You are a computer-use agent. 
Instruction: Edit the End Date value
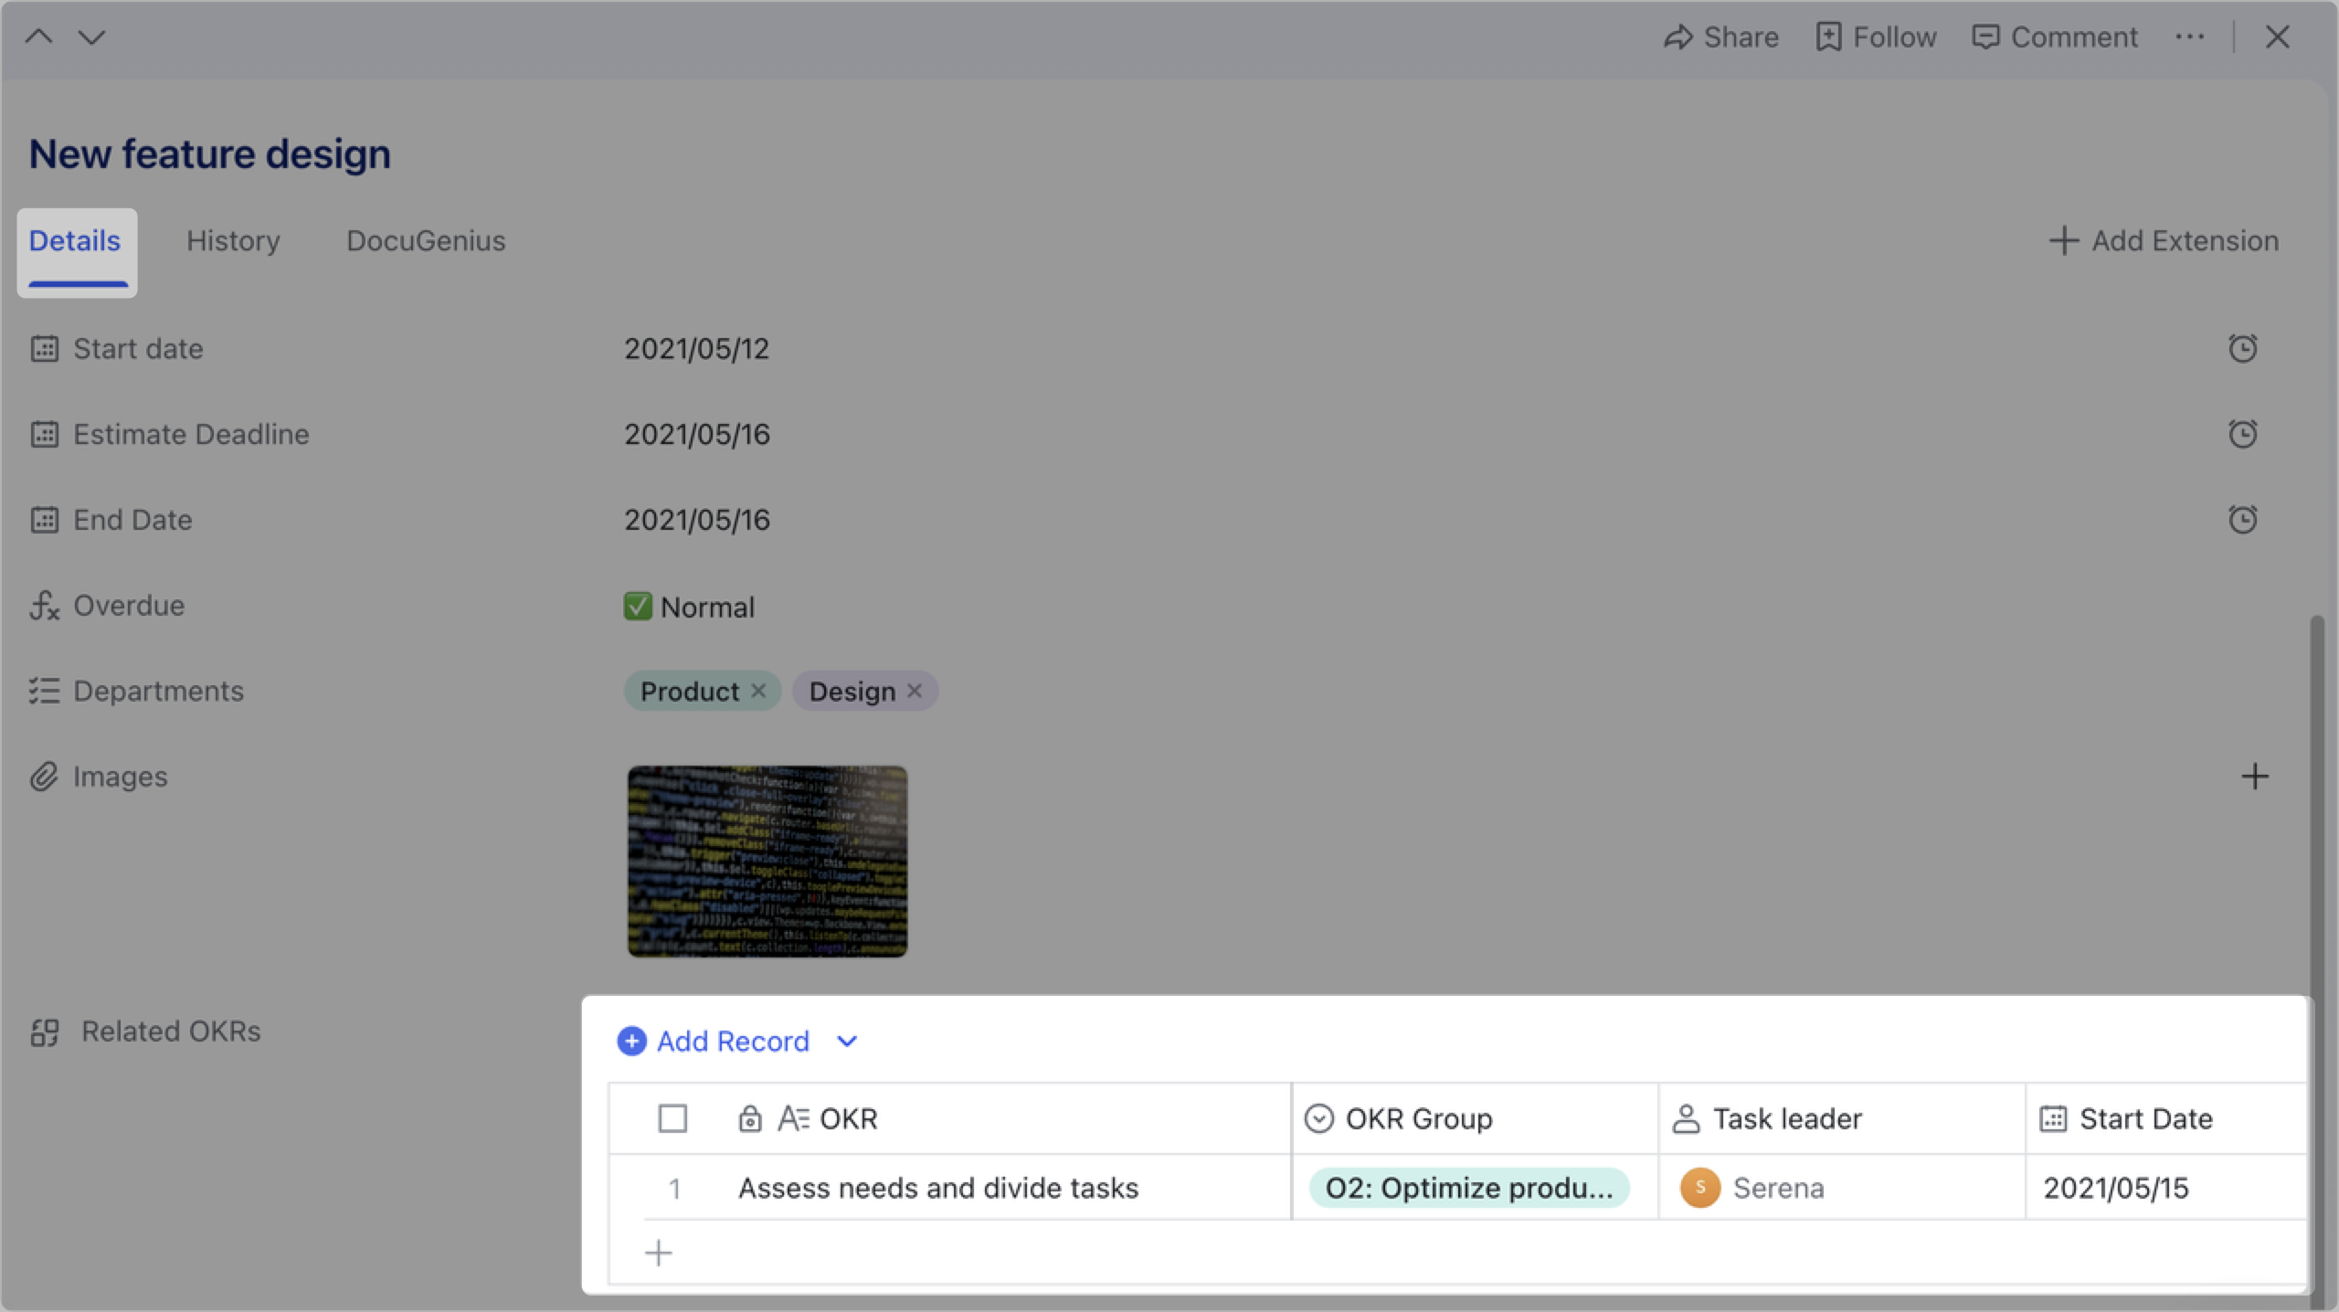pyautogui.click(x=697, y=520)
